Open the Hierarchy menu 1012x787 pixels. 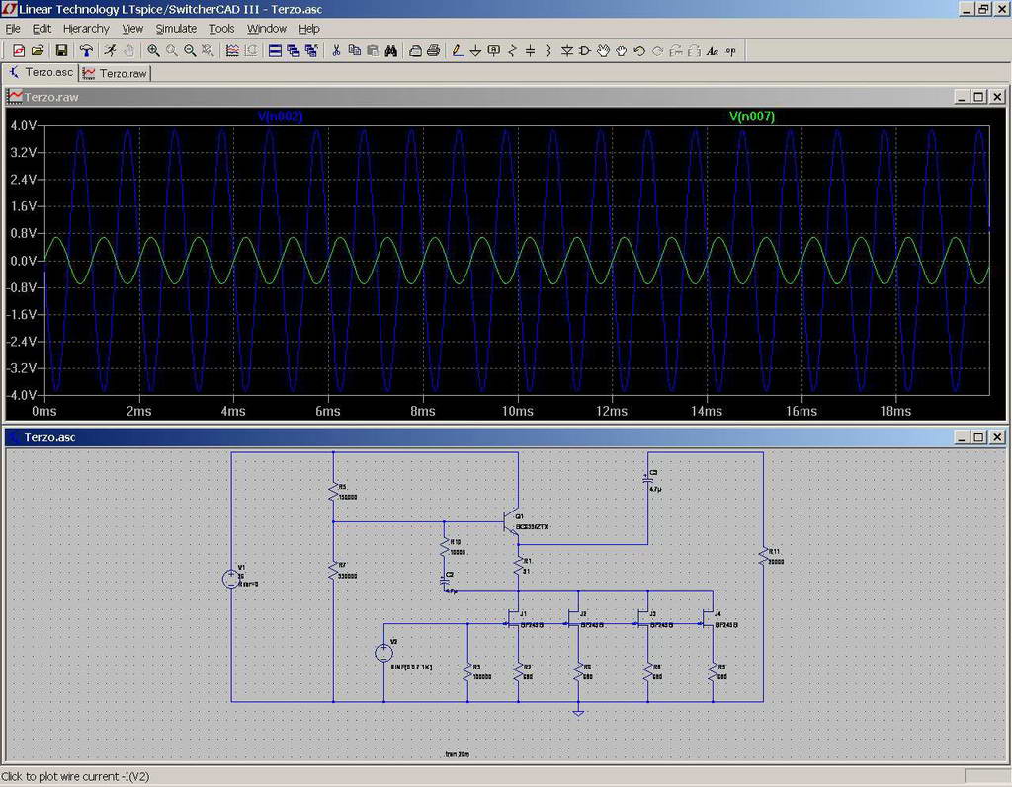(x=87, y=29)
